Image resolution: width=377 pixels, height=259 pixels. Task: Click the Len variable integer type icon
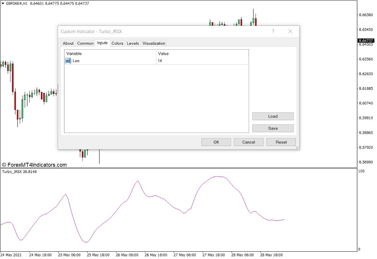[x=68, y=61]
